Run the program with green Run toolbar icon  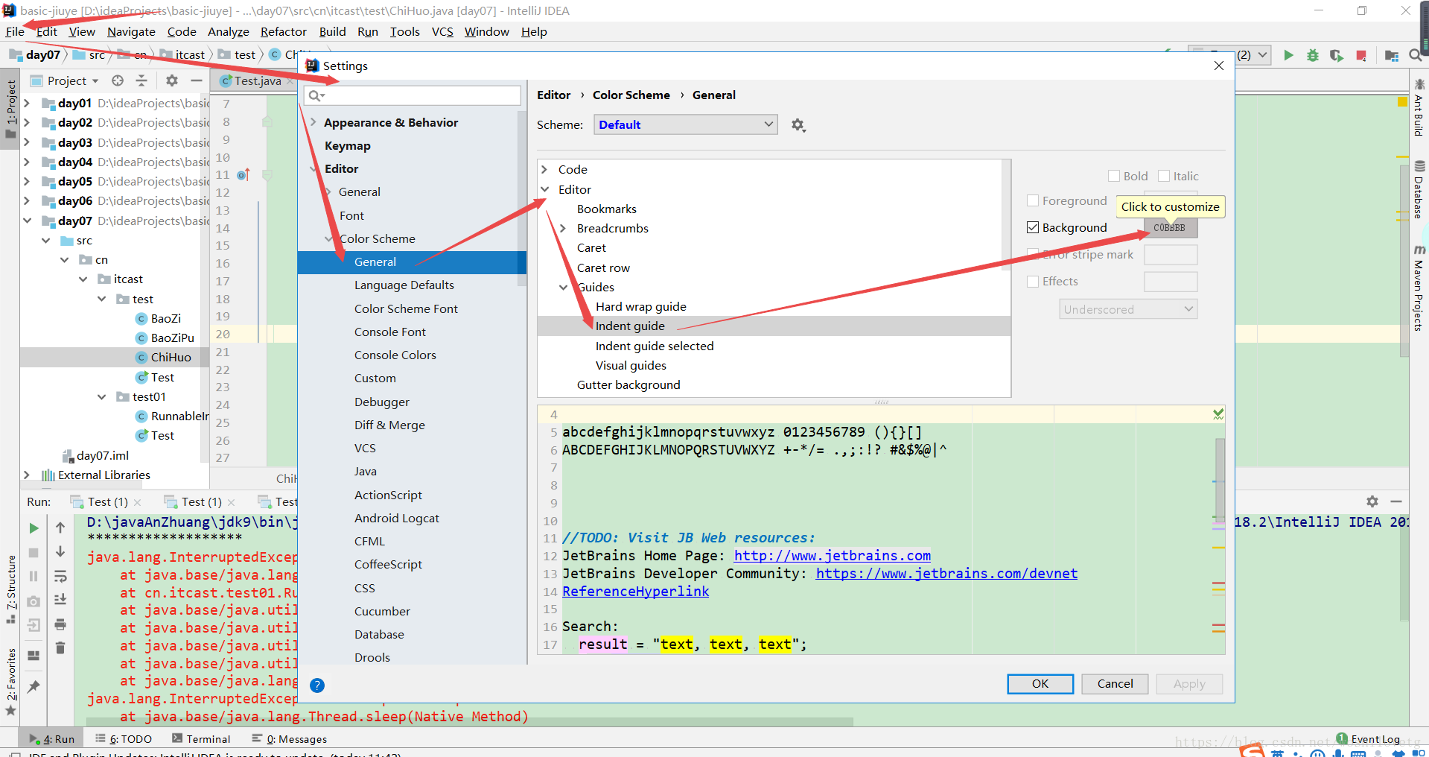click(x=1288, y=55)
